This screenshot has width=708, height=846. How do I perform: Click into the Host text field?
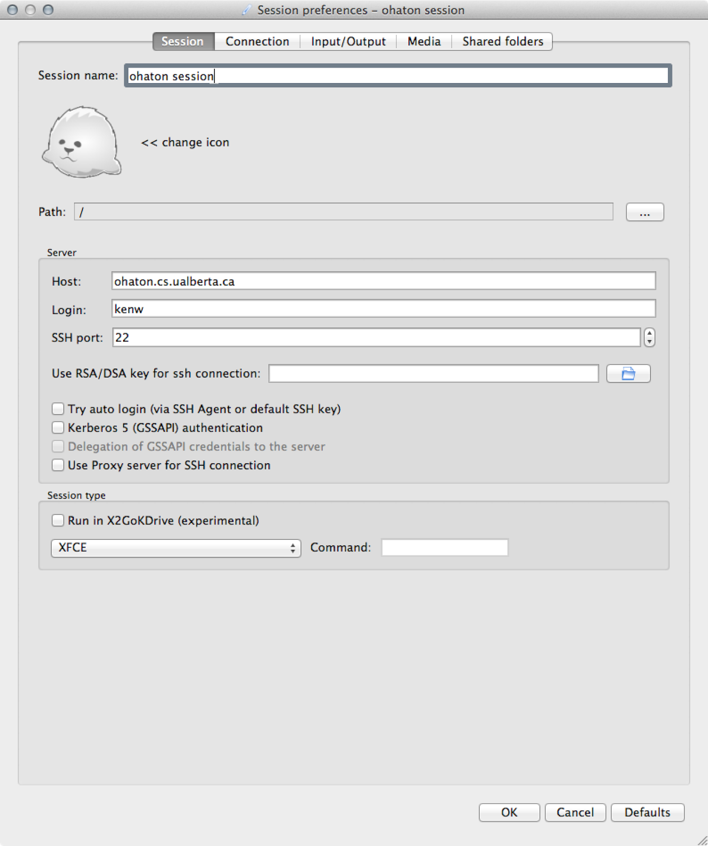tap(383, 281)
